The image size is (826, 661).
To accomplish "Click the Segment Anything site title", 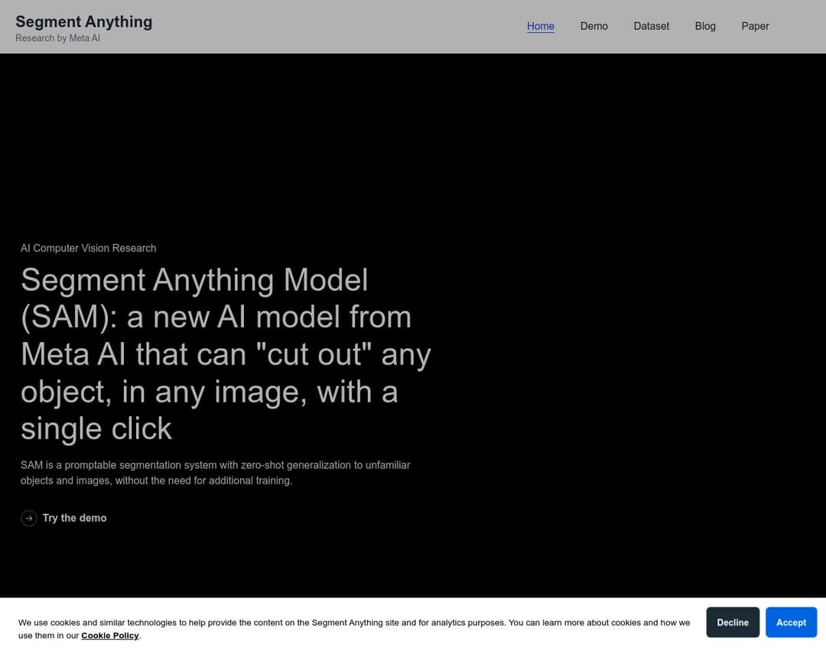I will pyautogui.click(x=84, y=21).
